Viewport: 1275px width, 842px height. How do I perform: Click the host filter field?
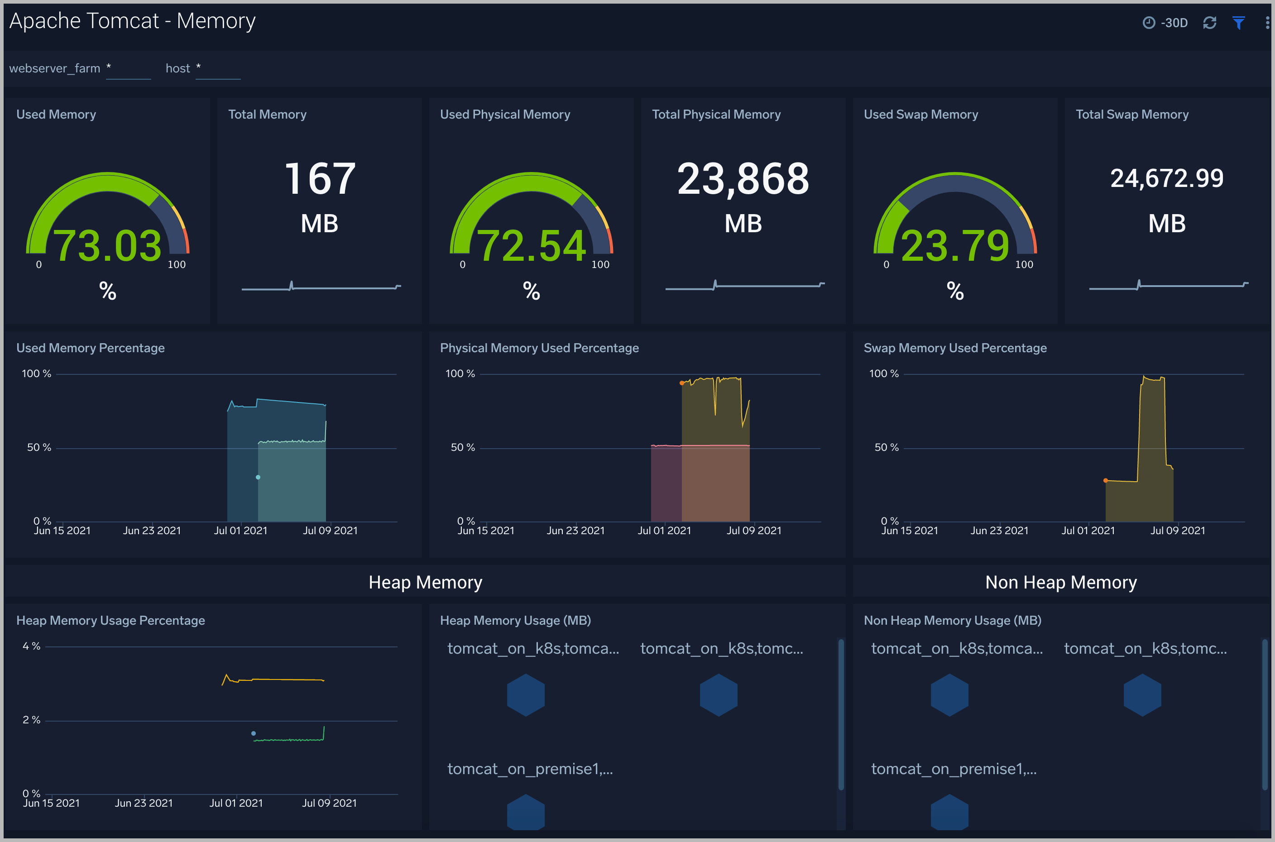click(x=217, y=70)
